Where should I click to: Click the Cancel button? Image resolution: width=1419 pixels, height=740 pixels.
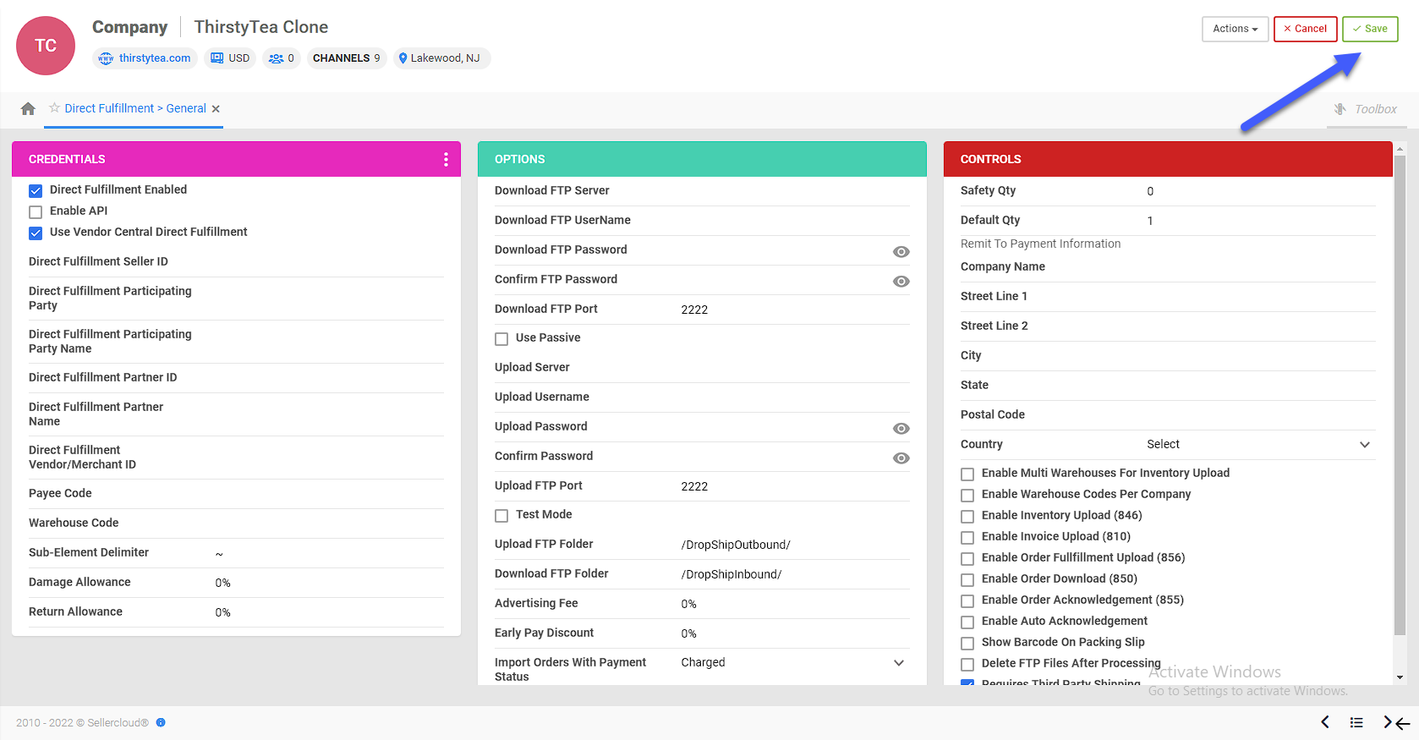(1306, 29)
